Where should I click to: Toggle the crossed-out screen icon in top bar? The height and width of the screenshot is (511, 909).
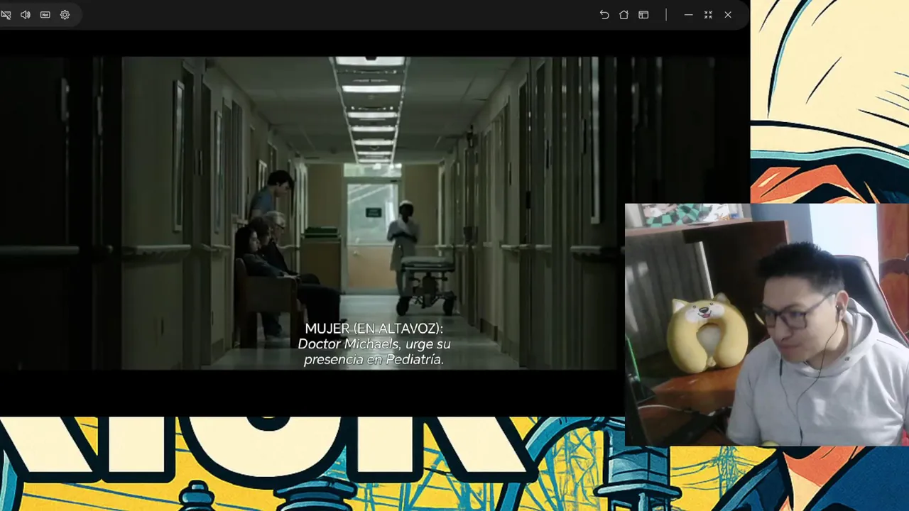click(6, 15)
